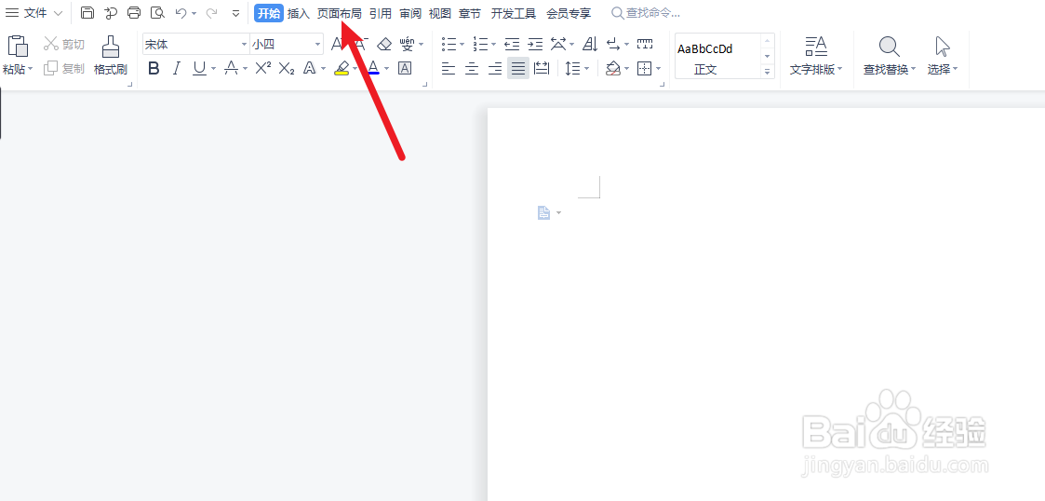Switch to the 引用 tab

coord(381,13)
